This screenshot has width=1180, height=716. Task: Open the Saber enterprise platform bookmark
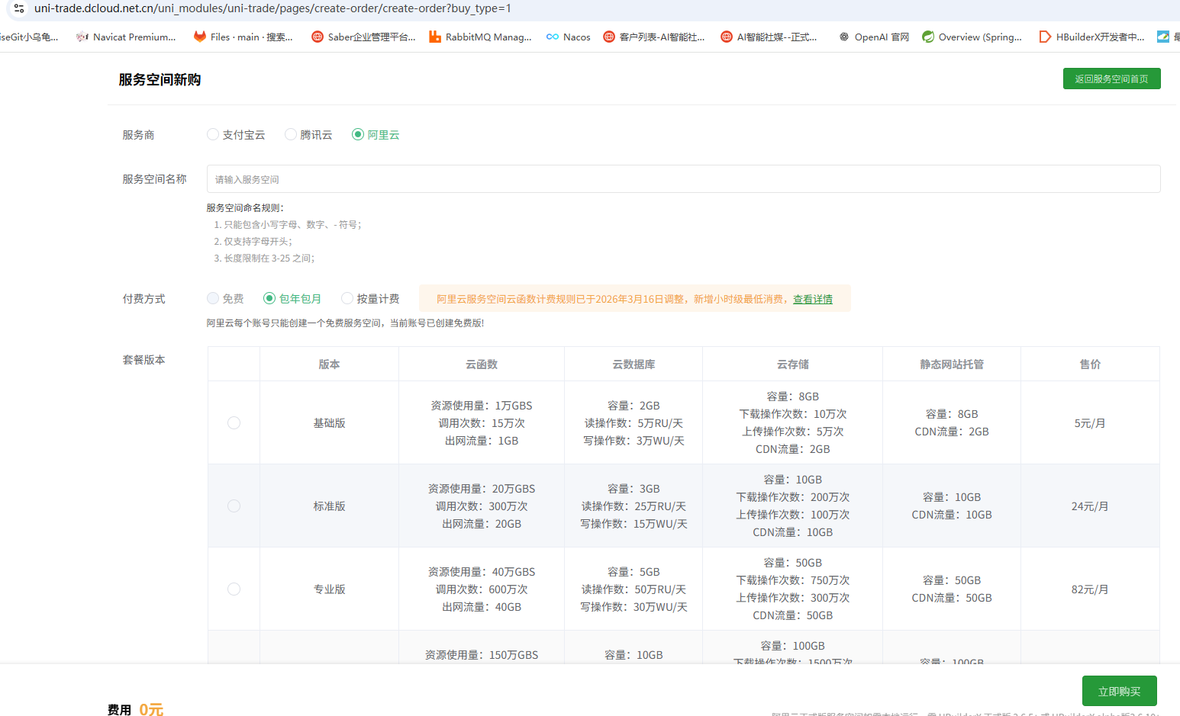coord(363,37)
